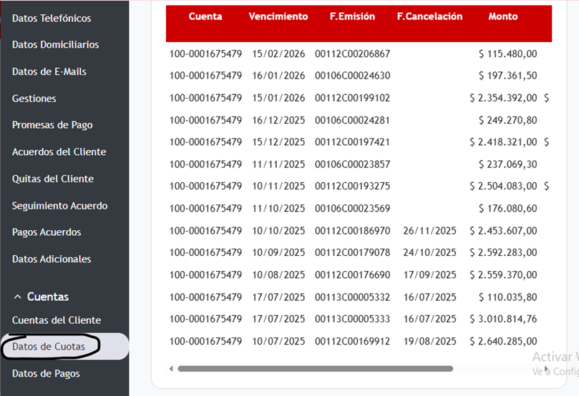Collapse the Cuentas section chevron

17,297
